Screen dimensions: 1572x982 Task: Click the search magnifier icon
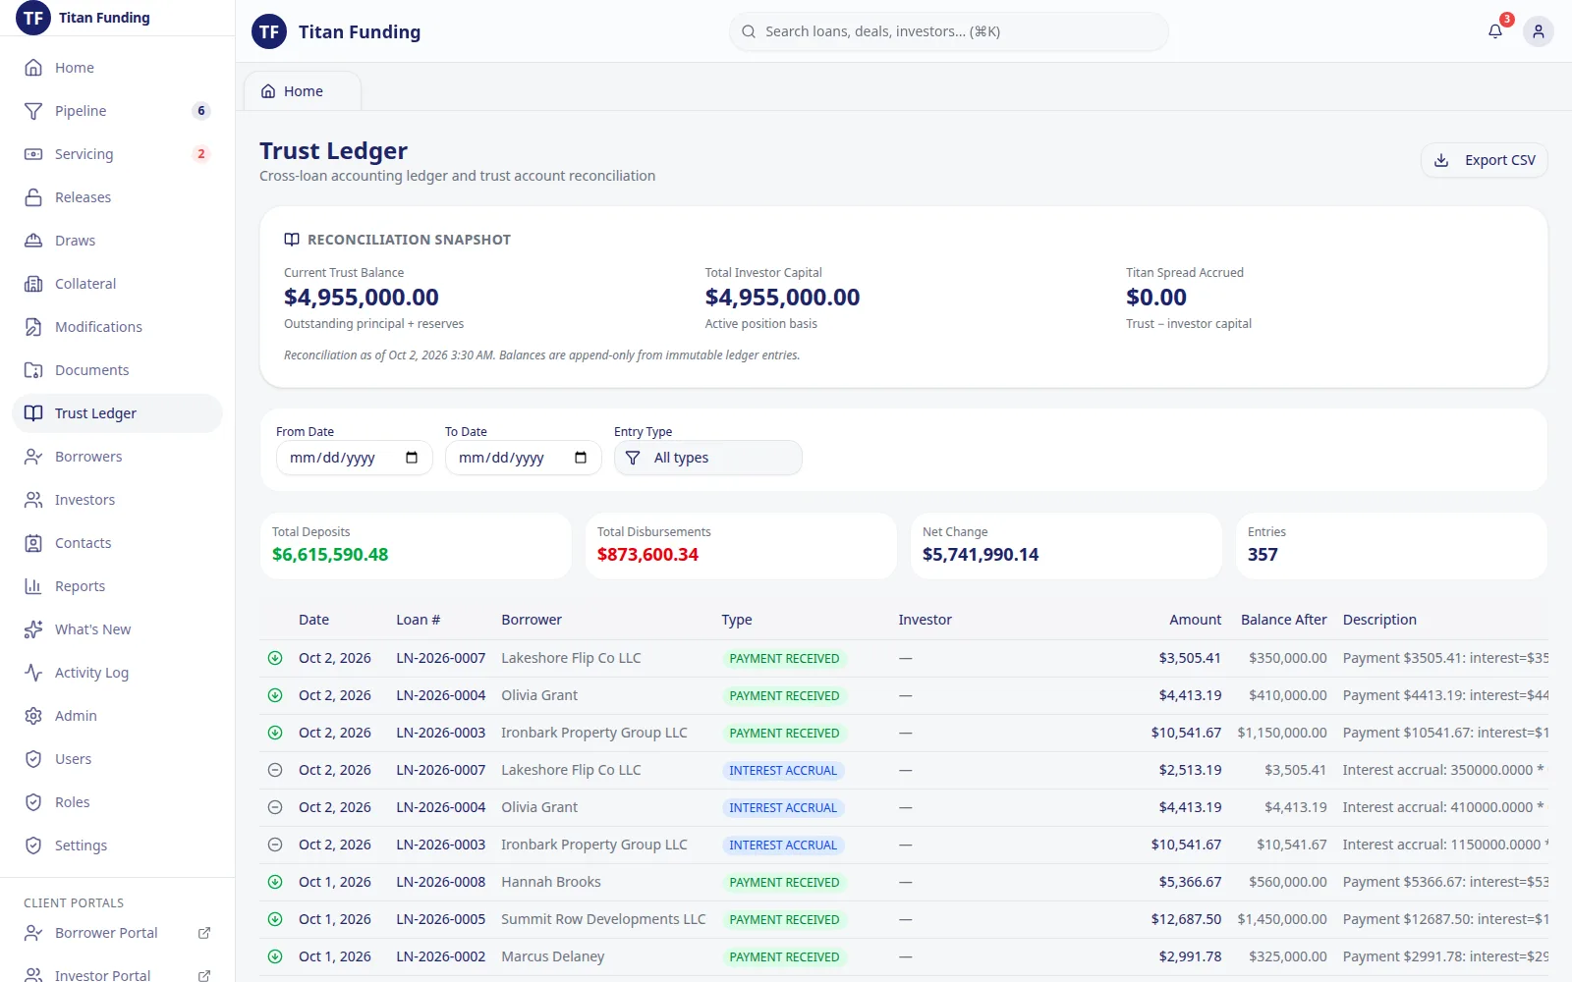coord(749,31)
